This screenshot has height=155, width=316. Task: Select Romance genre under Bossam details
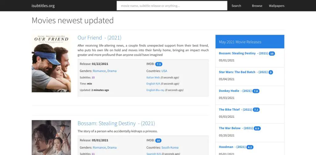click(x=99, y=147)
